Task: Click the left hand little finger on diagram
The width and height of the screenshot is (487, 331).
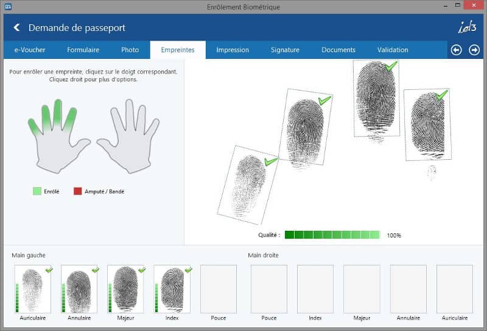Action: [34, 126]
